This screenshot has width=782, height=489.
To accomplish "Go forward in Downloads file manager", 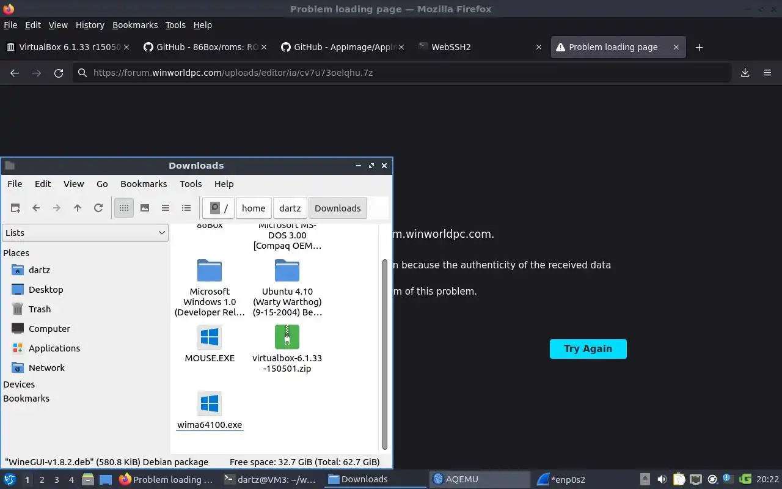I will (x=57, y=208).
